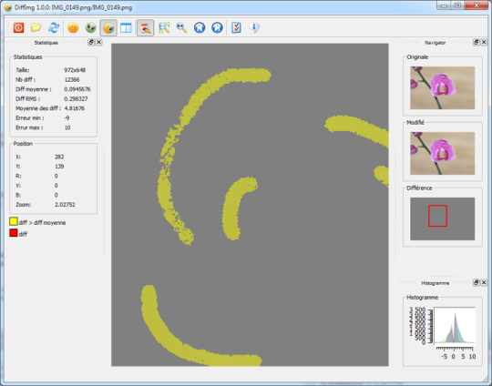Image resolution: width=492 pixels, height=386 pixels.
Task: Click the magnifier zoom actual size icon
Action: point(181,28)
